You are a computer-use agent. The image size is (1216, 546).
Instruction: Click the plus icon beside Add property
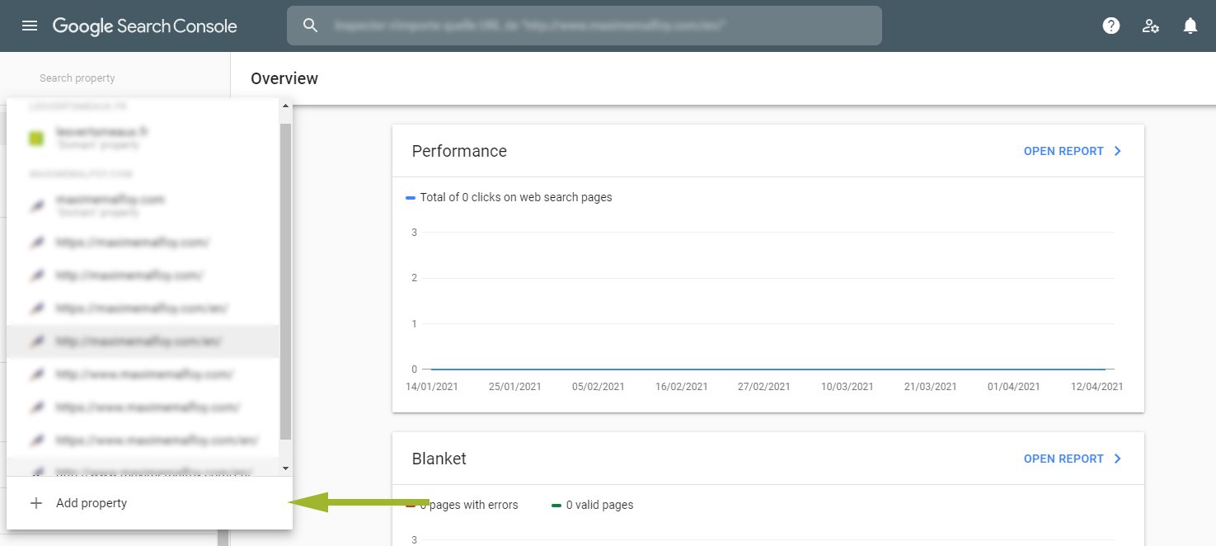(x=35, y=503)
